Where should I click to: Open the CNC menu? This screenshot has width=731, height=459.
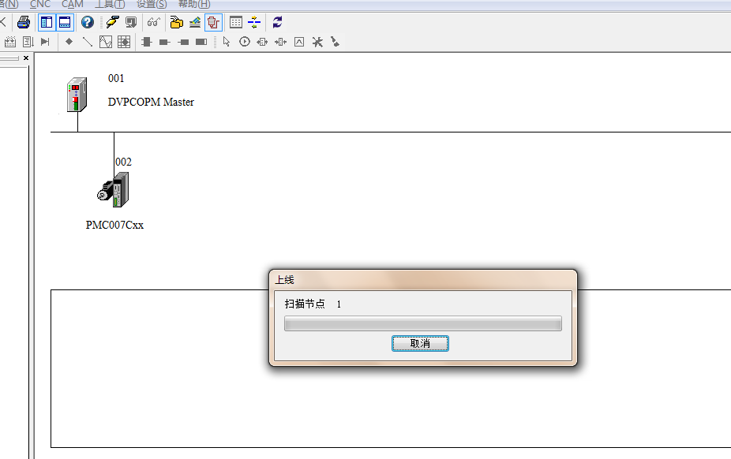(x=40, y=4)
